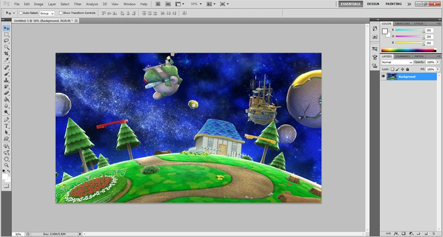Open the Opacity slider arrow
The height and width of the screenshot is (237, 443).
438,62
